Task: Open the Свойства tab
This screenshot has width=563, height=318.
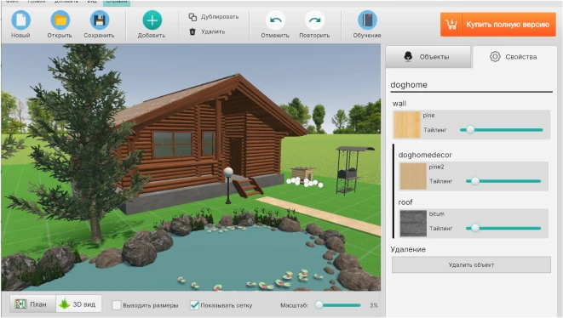Action: click(514, 57)
